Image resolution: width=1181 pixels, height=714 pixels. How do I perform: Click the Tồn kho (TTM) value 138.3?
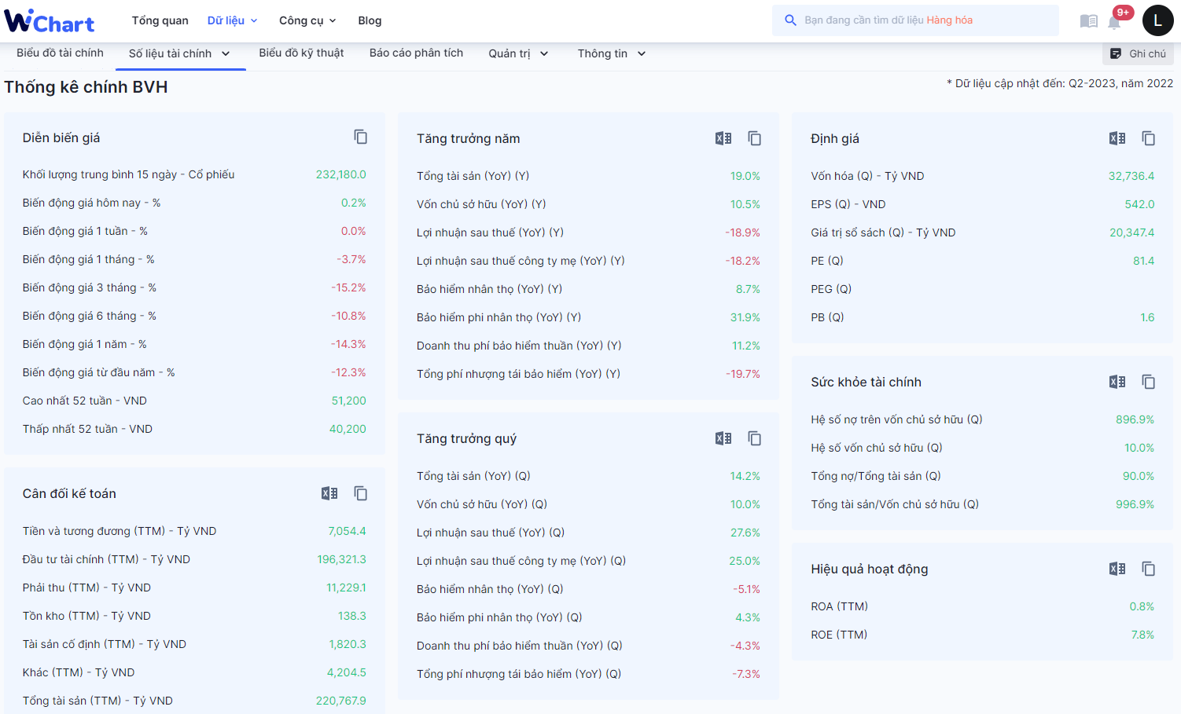(x=351, y=616)
